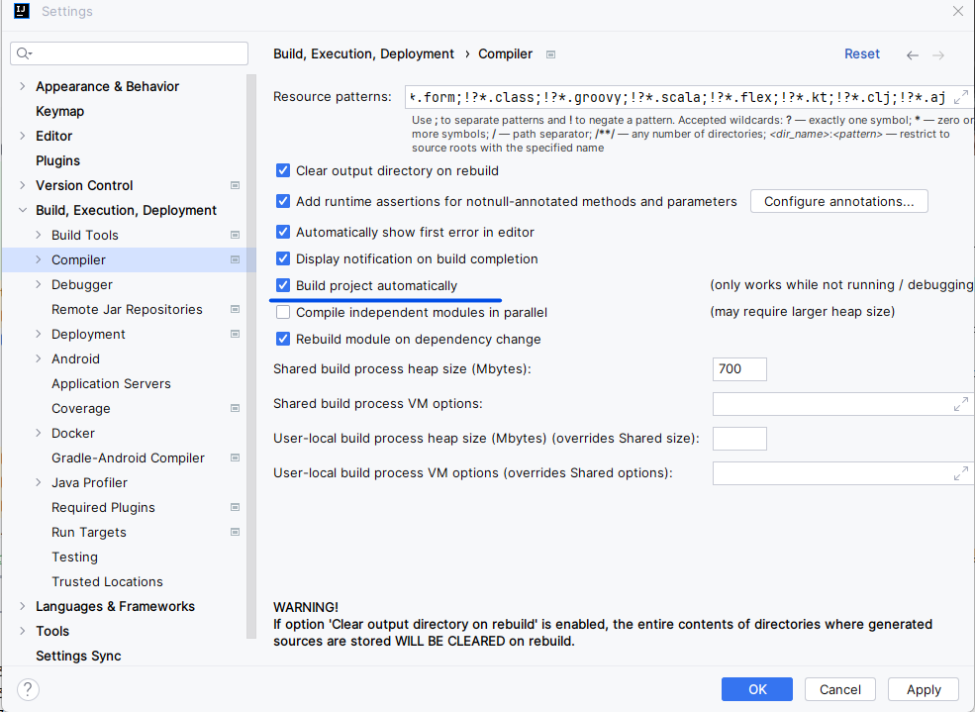
Task: Click the back navigation arrow icon
Action: click(x=913, y=55)
